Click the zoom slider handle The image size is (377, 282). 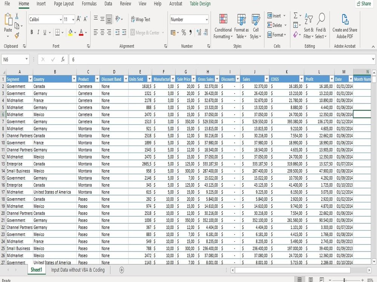click(x=345, y=280)
